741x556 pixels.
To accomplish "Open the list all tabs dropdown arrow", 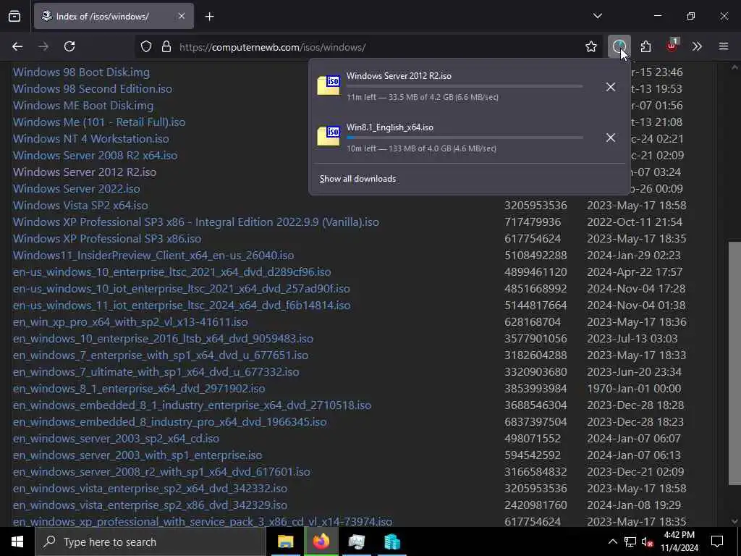I will coord(597,16).
